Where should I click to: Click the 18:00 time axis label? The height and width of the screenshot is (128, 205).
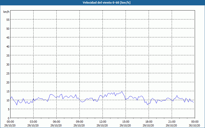click(149, 122)
